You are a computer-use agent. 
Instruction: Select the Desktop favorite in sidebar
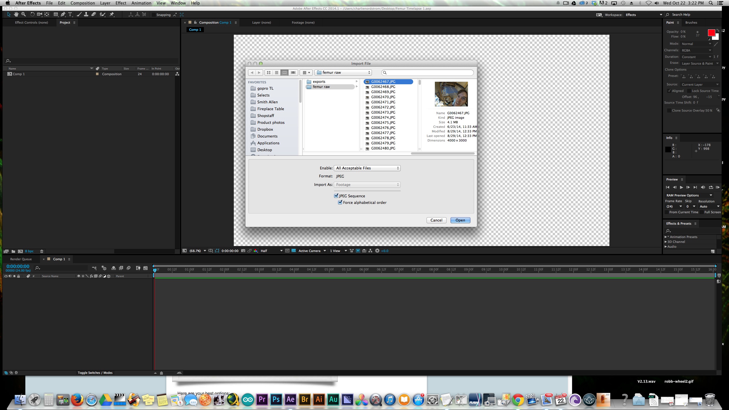pyautogui.click(x=265, y=150)
